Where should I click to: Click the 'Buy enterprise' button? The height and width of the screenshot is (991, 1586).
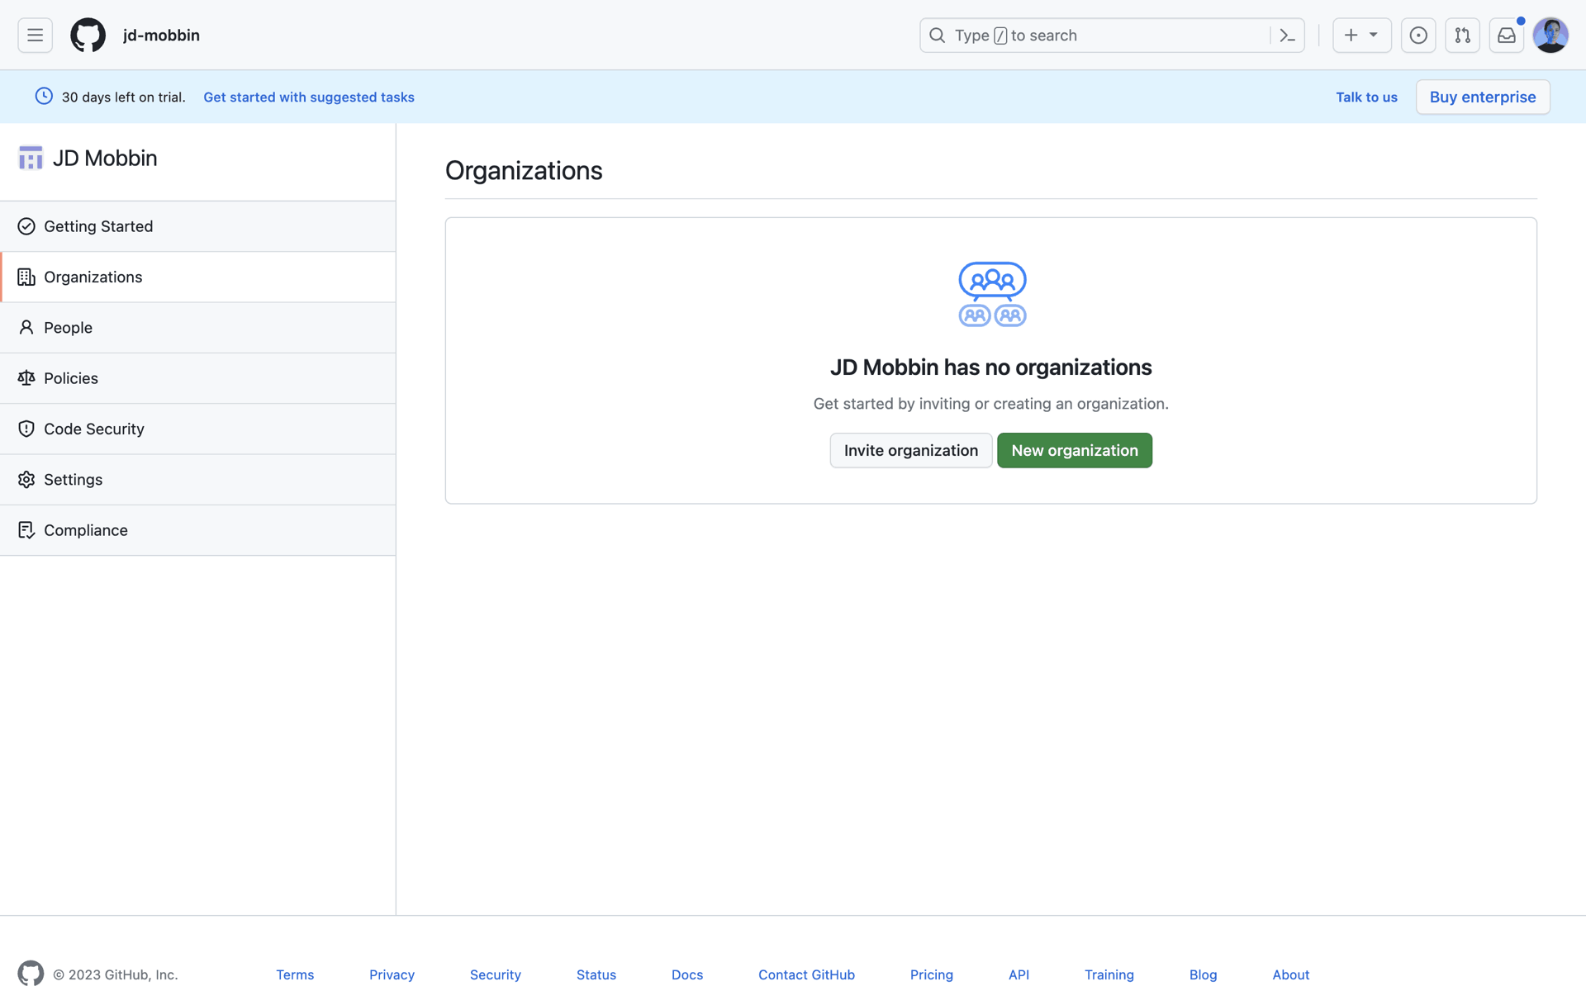1483,97
